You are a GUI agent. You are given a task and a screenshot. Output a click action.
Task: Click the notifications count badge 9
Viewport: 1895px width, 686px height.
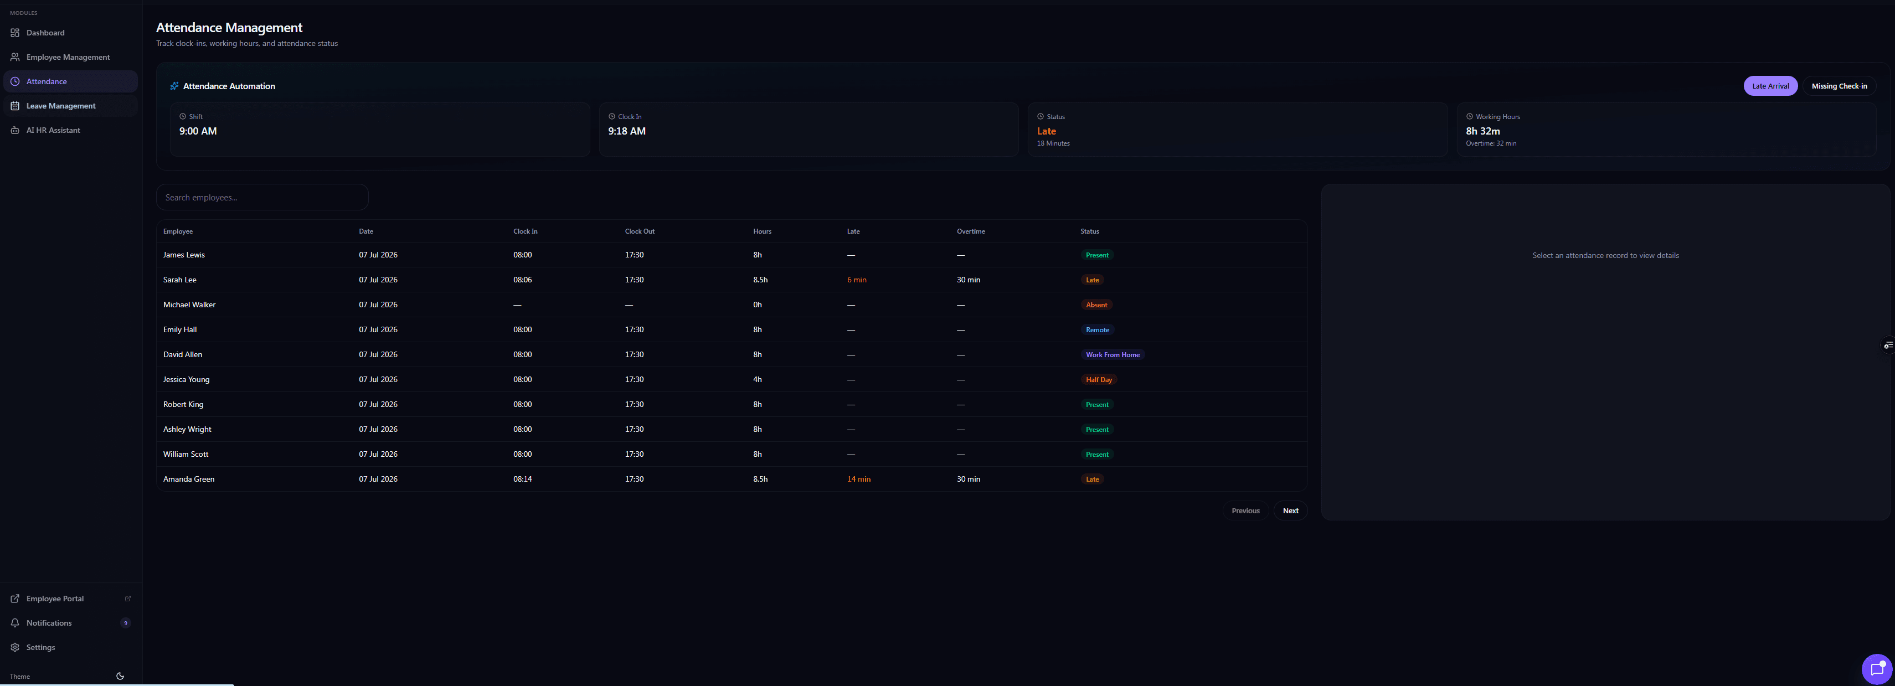click(126, 623)
